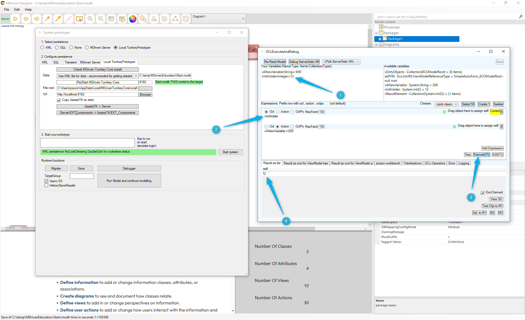The image size is (525, 320).
Task: Open the Diagram1 dropdown
Action: point(243,19)
